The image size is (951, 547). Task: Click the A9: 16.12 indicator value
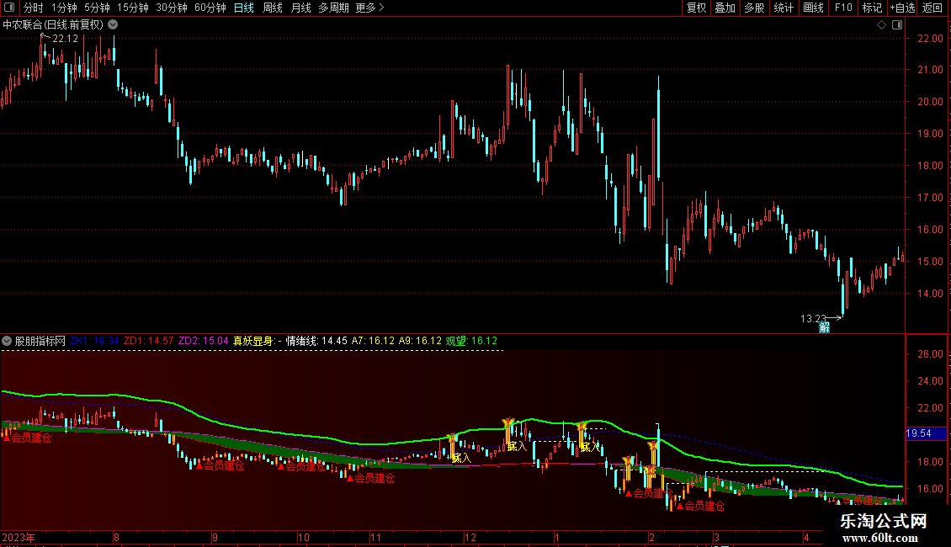(x=420, y=341)
